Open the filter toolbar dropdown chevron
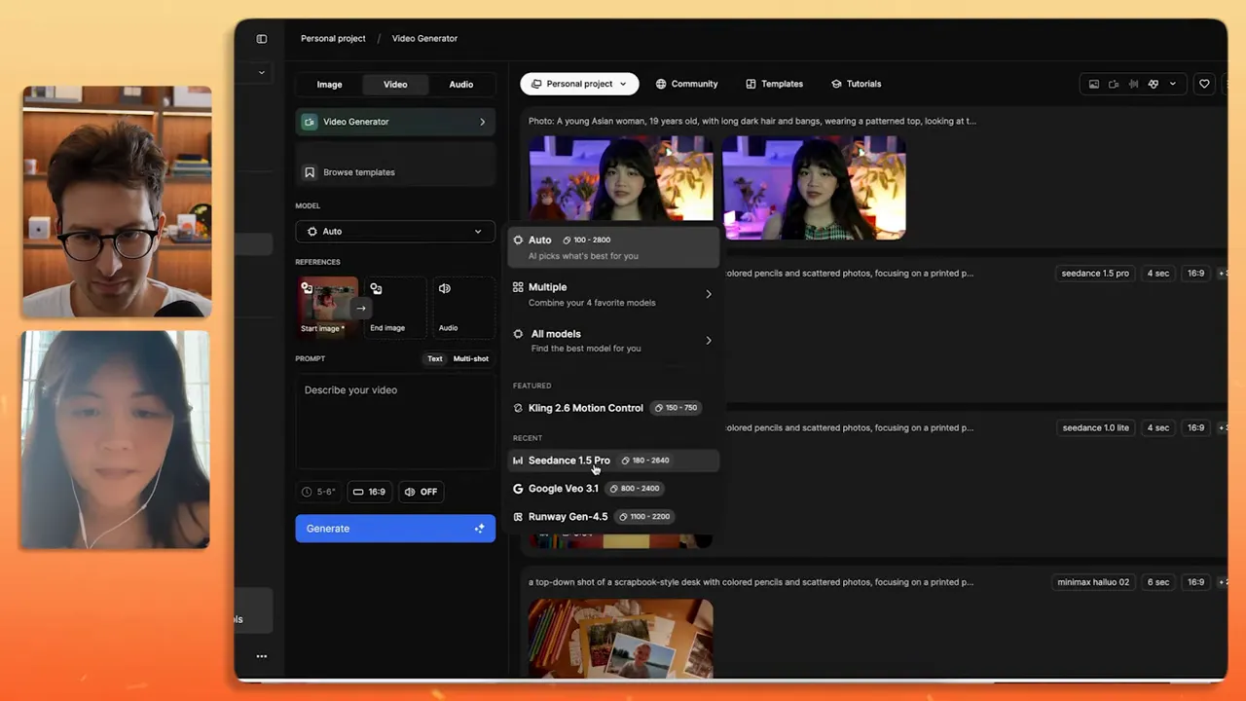Screen dimensions: 1246x701 [1172, 84]
